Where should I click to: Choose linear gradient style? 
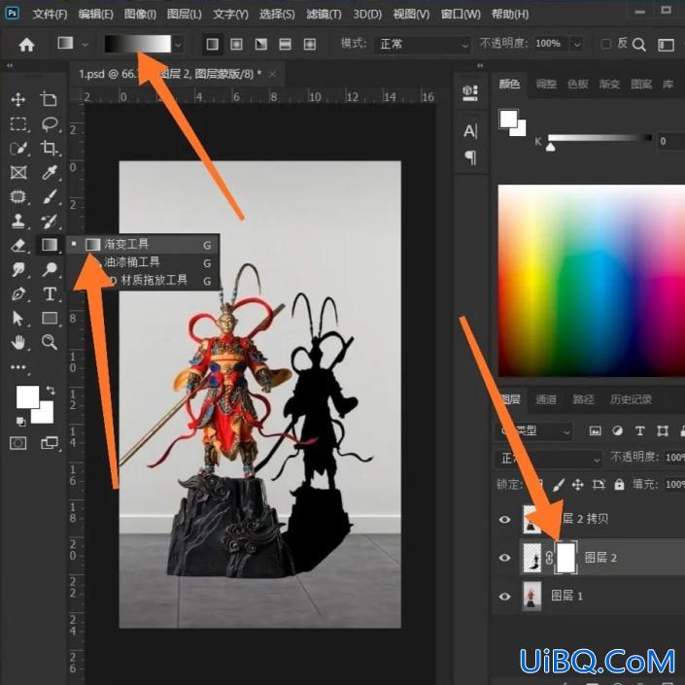213,44
